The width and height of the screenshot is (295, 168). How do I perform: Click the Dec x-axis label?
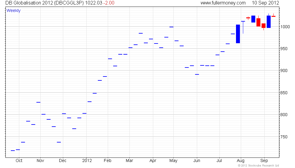click(x=63, y=161)
